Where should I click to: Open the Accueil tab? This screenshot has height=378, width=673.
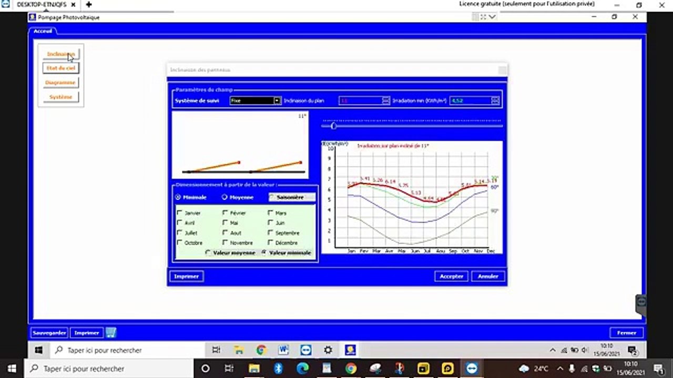tap(43, 31)
